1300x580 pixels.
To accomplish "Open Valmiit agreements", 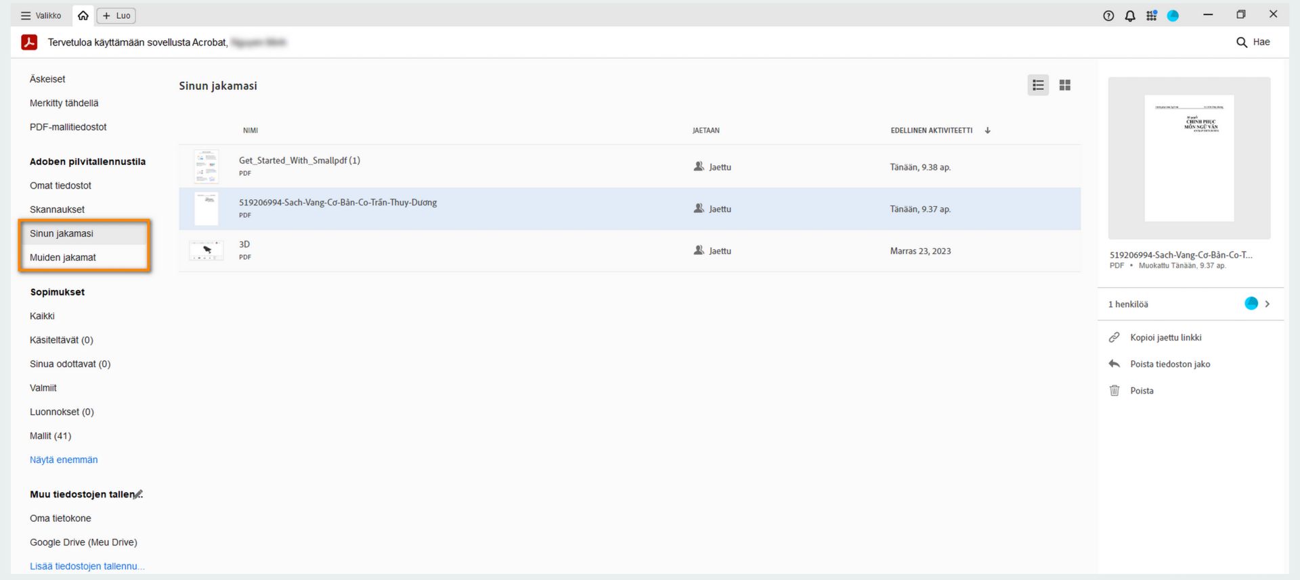I will (43, 388).
